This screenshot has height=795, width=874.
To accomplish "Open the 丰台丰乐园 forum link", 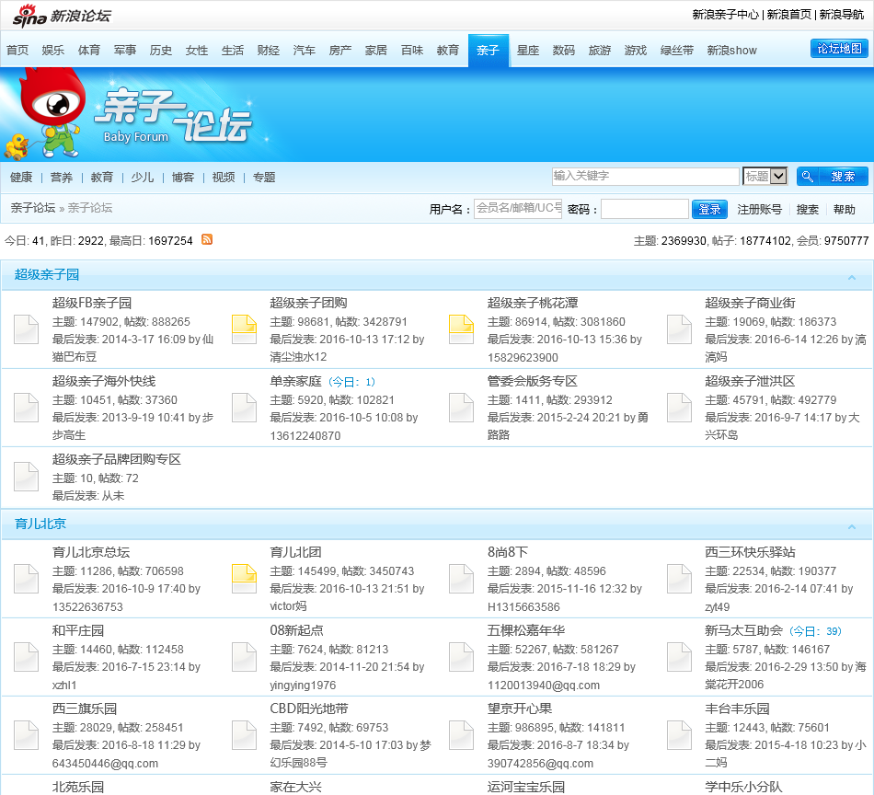I will click(737, 709).
